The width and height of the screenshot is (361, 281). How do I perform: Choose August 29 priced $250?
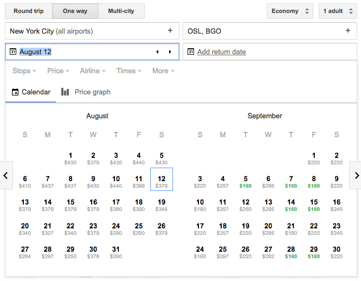click(70, 252)
